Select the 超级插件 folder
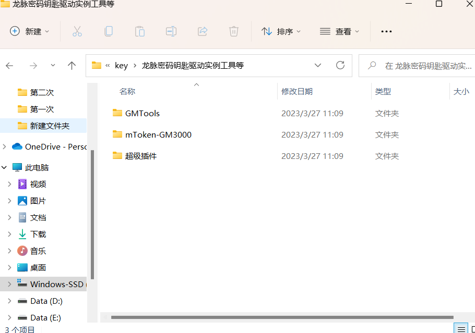The height and width of the screenshot is (333, 475). [141, 156]
